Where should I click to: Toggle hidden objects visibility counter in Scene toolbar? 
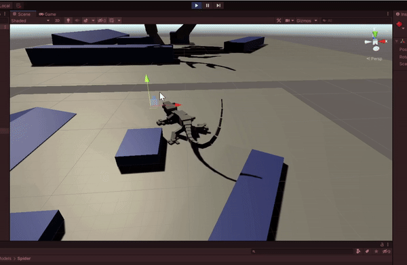[x=102, y=20]
